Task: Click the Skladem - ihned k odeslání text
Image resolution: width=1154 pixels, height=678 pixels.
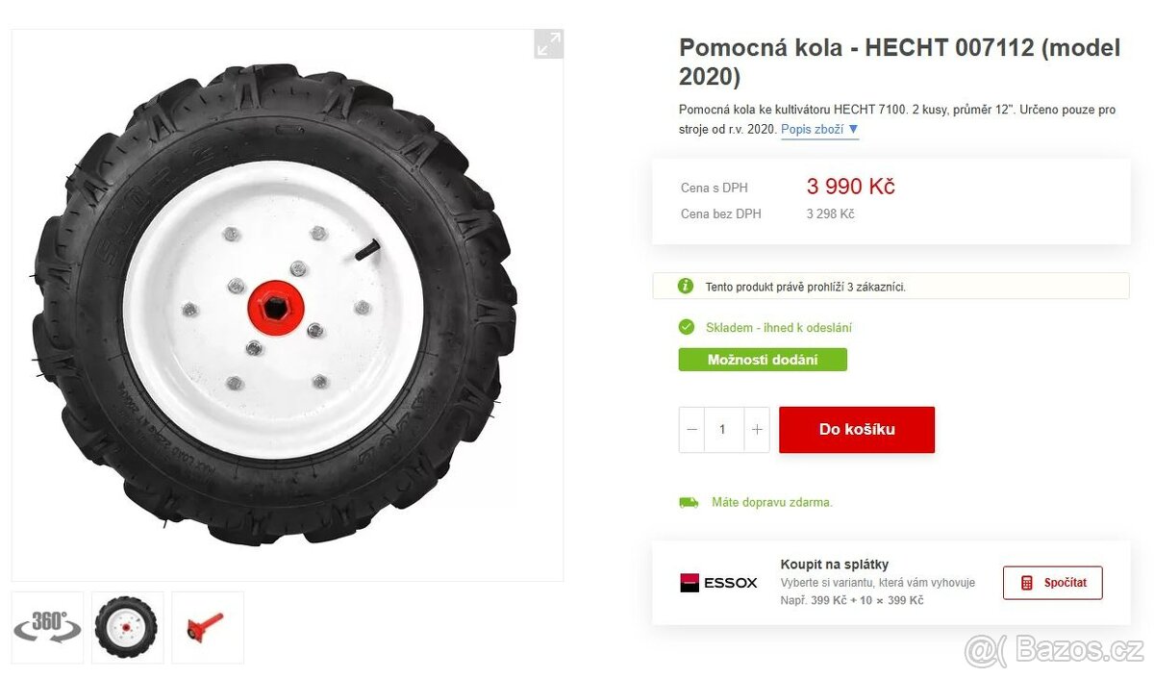Action: point(778,328)
